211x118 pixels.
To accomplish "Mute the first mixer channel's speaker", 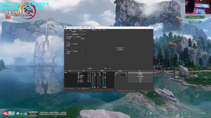I will click(x=95, y=87).
